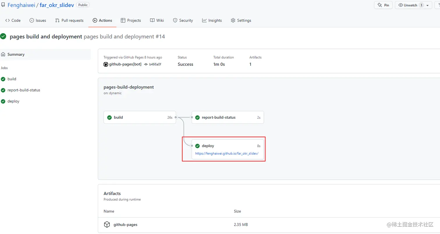The height and width of the screenshot is (234, 440).
Task: Click the 26s build duration label
Action: [x=170, y=118]
